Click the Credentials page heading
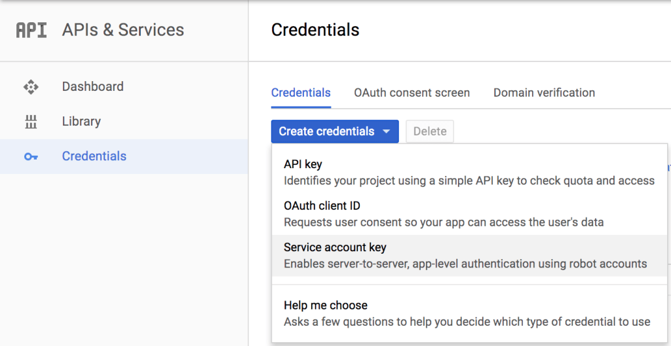Image resolution: width=671 pixels, height=346 pixels. [315, 30]
